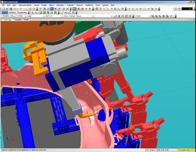Click the Cut scissors icon

26,9
